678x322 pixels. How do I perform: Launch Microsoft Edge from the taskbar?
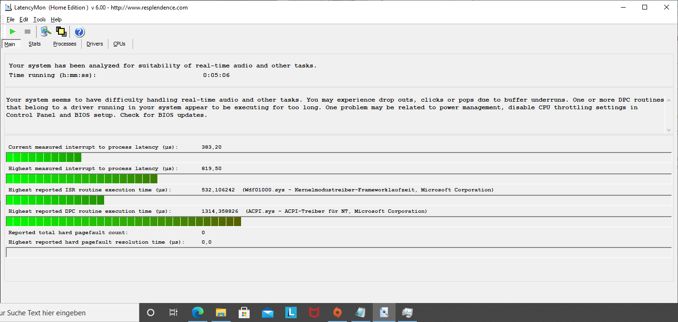[197, 313]
